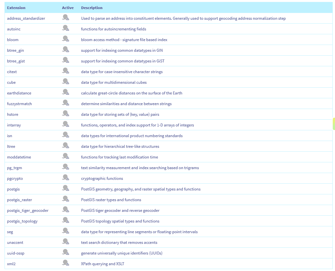Image resolution: width=335 pixels, height=271 pixels.
Task: Click the green tab on right edge
Action: (334, 124)
